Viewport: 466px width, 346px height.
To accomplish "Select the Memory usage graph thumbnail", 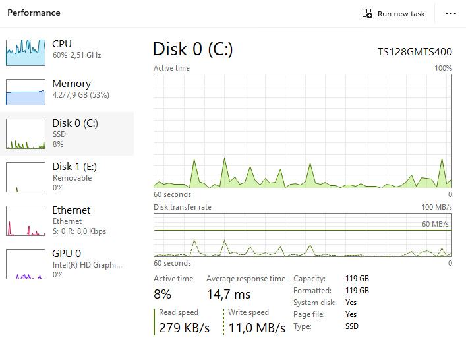I will coord(26,92).
